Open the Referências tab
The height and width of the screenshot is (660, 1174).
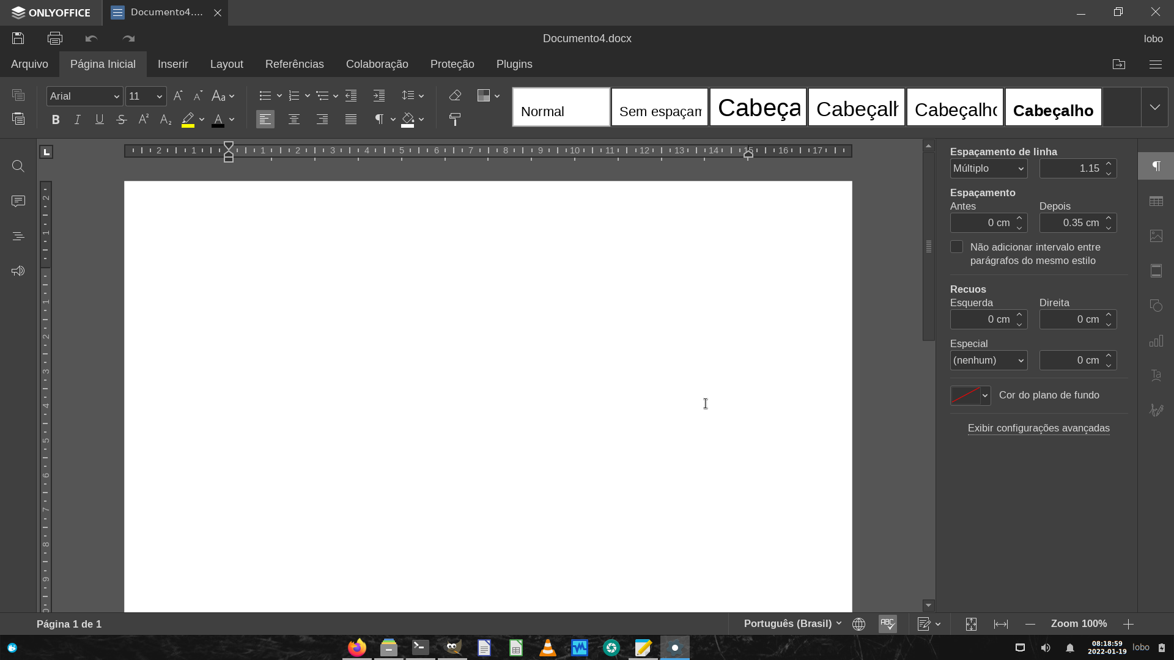tap(294, 64)
